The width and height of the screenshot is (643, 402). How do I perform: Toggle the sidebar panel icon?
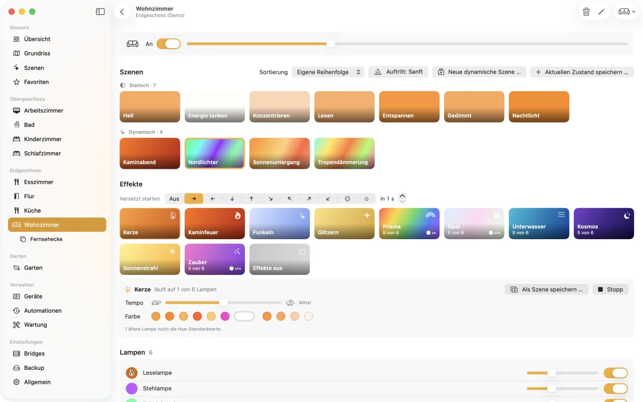pos(100,12)
